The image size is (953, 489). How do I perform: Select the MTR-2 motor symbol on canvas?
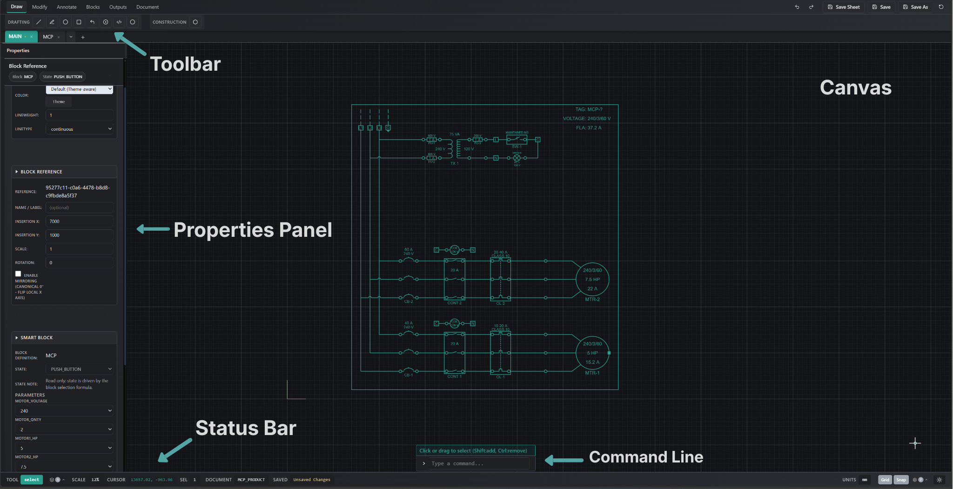[x=592, y=279]
